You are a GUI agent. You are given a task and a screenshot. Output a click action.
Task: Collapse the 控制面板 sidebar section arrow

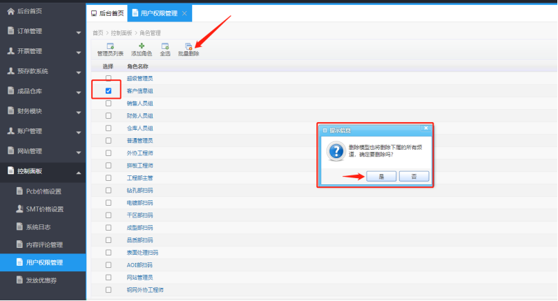tap(78, 171)
